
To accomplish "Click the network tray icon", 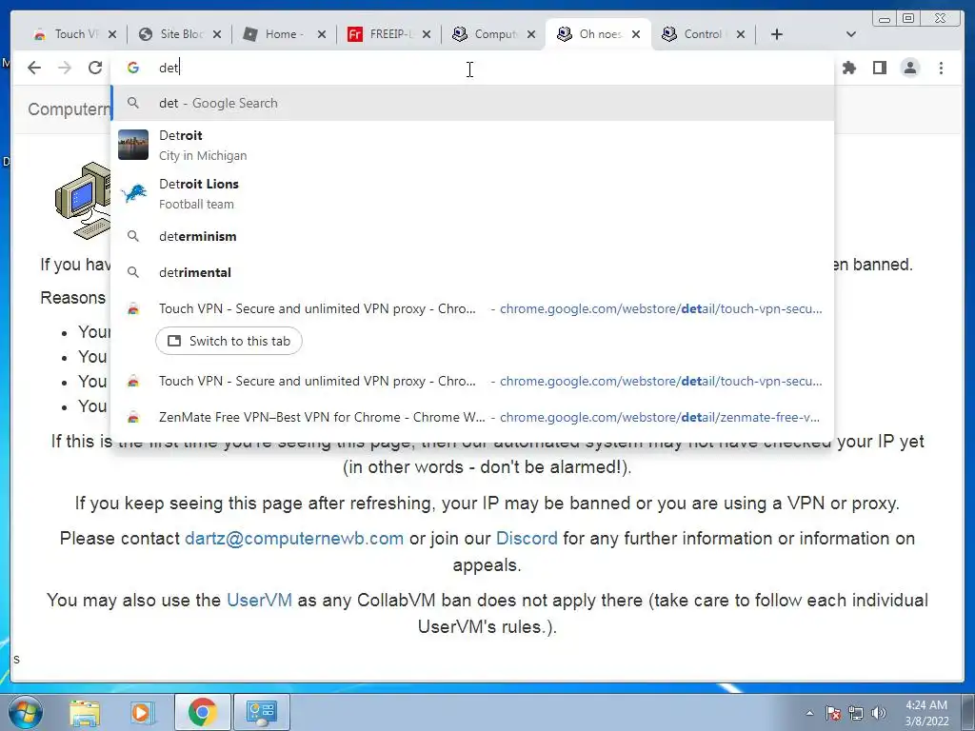I will pyautogui.click(x=856, y=713).
